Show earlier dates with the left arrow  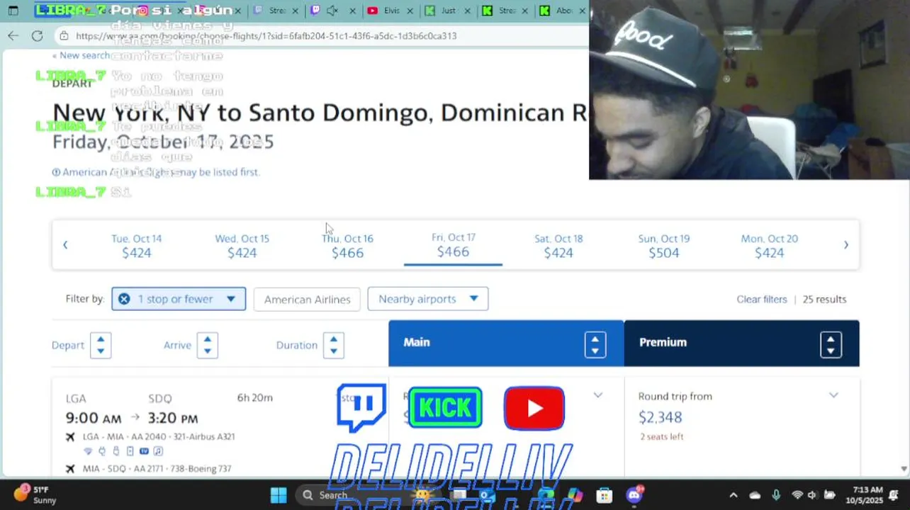65,245
